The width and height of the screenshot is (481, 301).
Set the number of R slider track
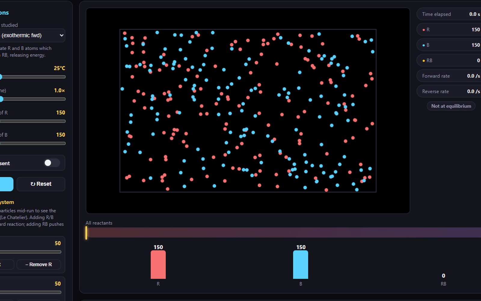coord(33,121)
